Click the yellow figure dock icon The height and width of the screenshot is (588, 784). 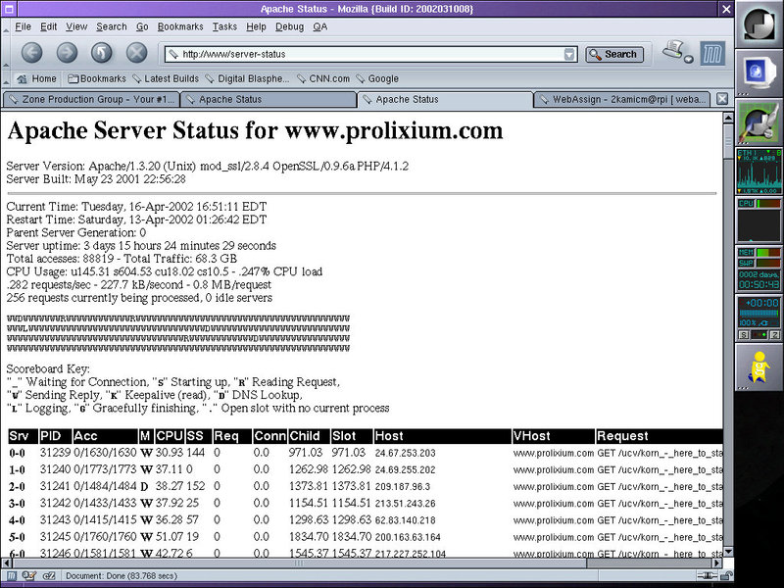coord(759,367)
